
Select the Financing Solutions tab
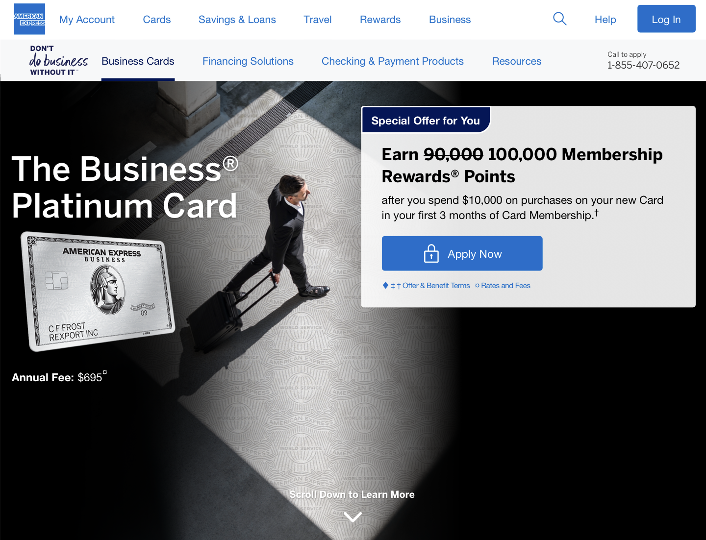(x=248, y=61)
